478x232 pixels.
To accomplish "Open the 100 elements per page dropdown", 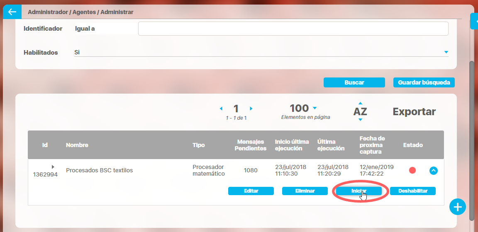I will click(315, 108).
